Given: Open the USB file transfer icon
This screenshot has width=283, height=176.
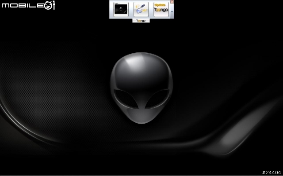Looking at the screenshot, I should (141, 9).
